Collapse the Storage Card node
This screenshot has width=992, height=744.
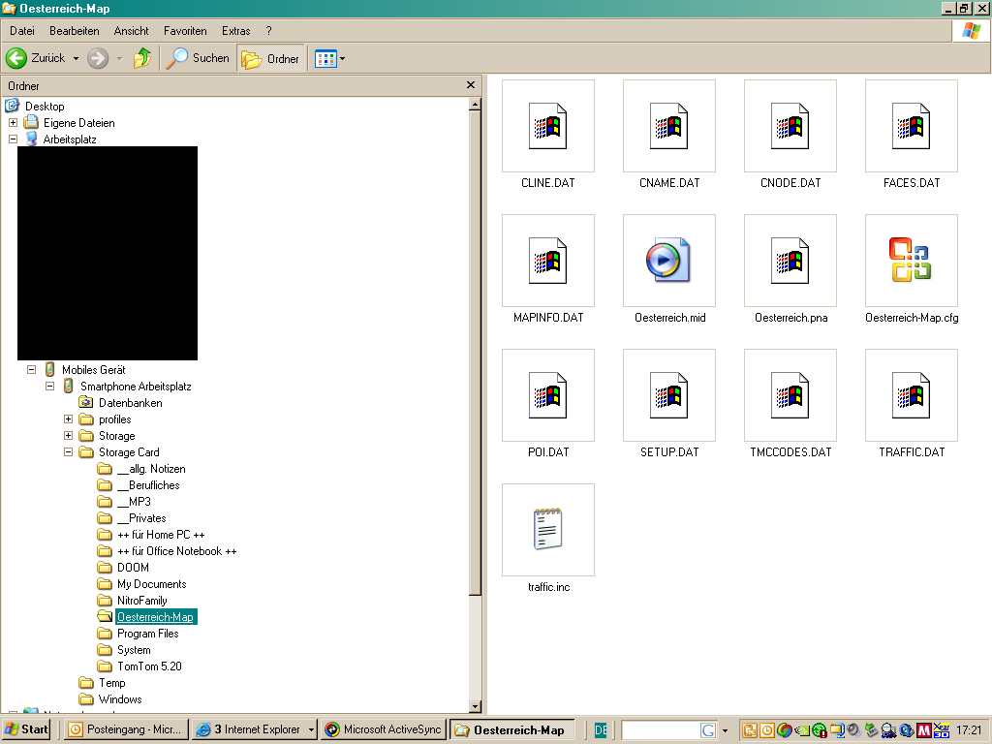point(69,451)
